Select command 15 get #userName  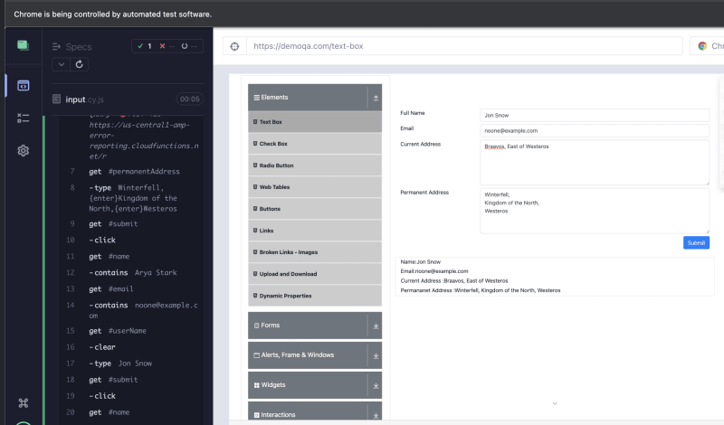coord(131,331)
